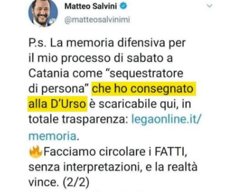The width and height of the screenshot is (233, 192).
Task: Click the '(2/2)' thread indicator
Action: point(76,182)
